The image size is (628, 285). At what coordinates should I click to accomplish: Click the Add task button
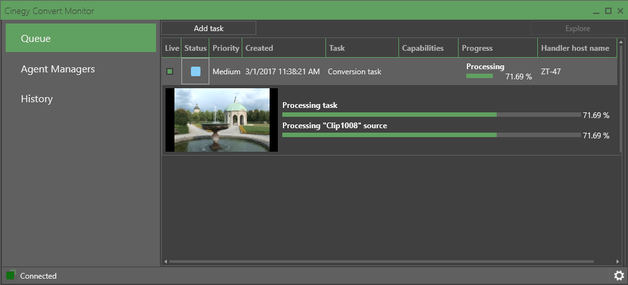tap(209, 28)
